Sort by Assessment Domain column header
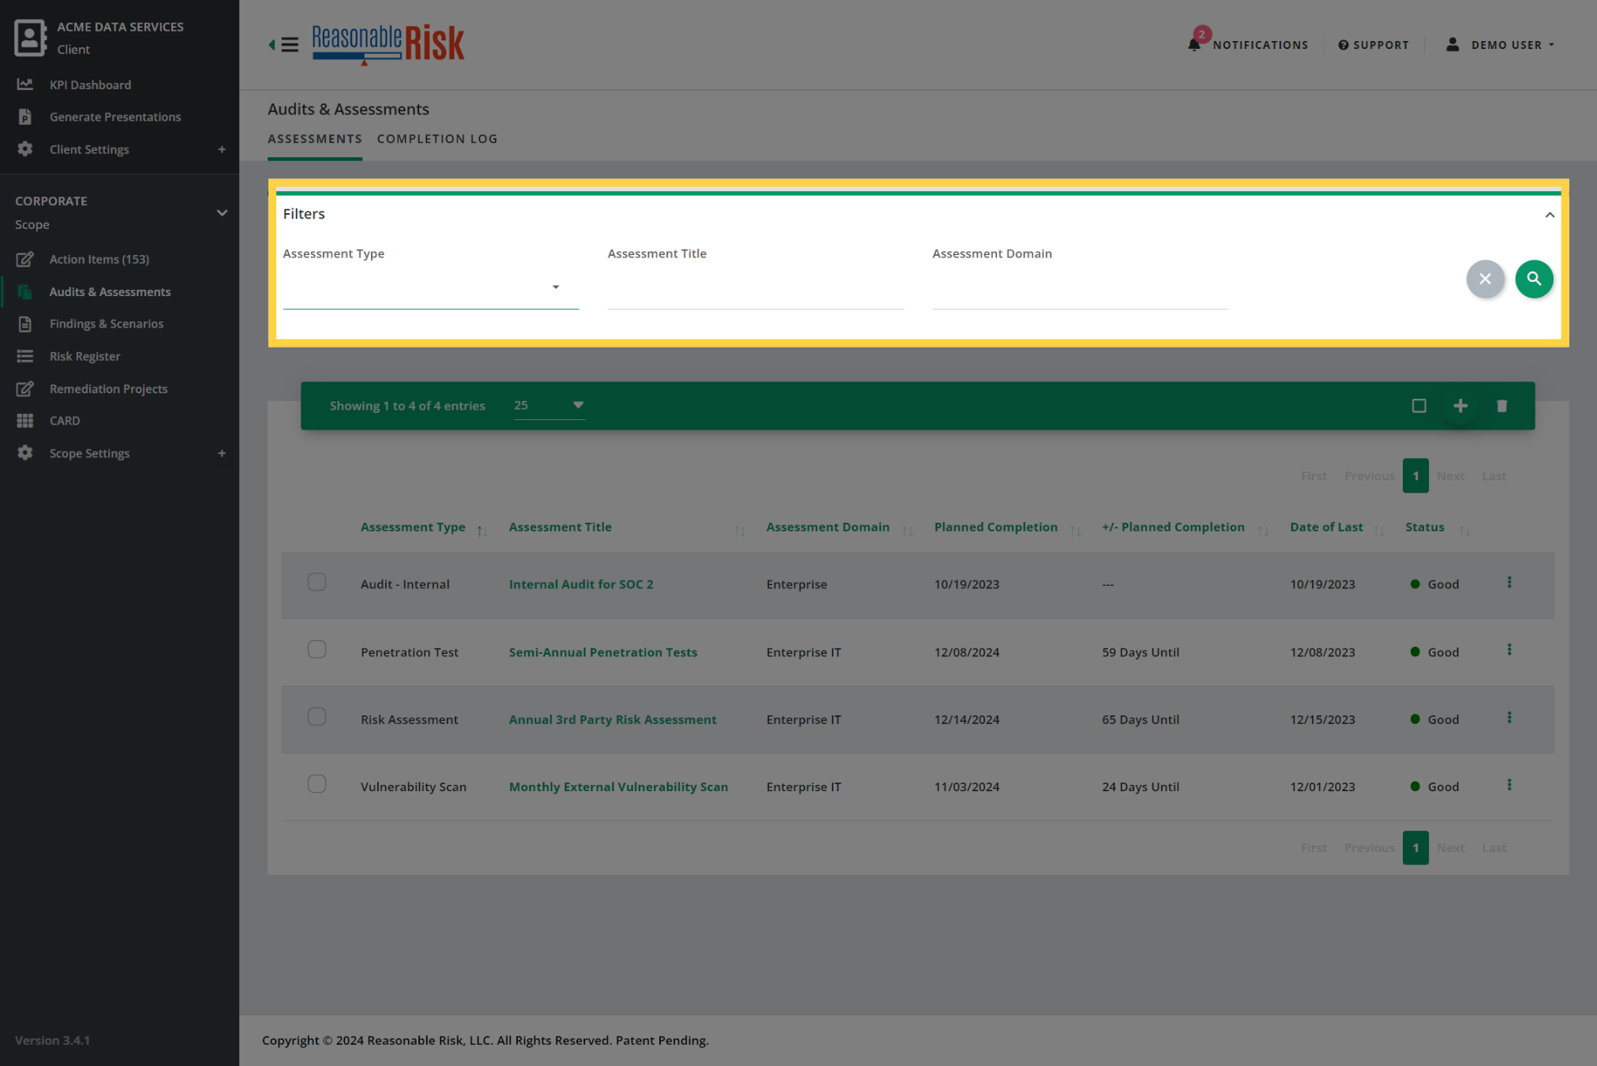 click(x=827, y=527)
